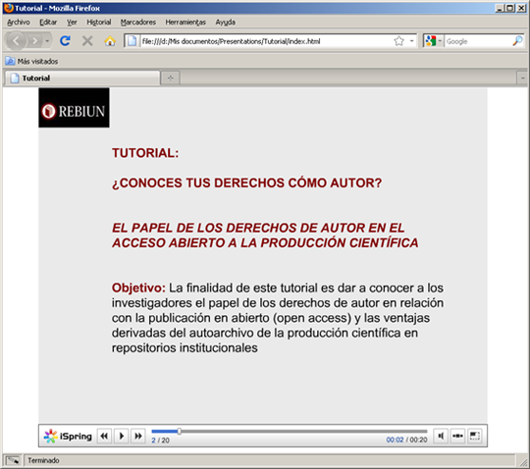The height and width of the screenshot is (469, 530).
Task: Click the page identity icon in address bar
Action: pyautogui.click(x=132, y=41)
